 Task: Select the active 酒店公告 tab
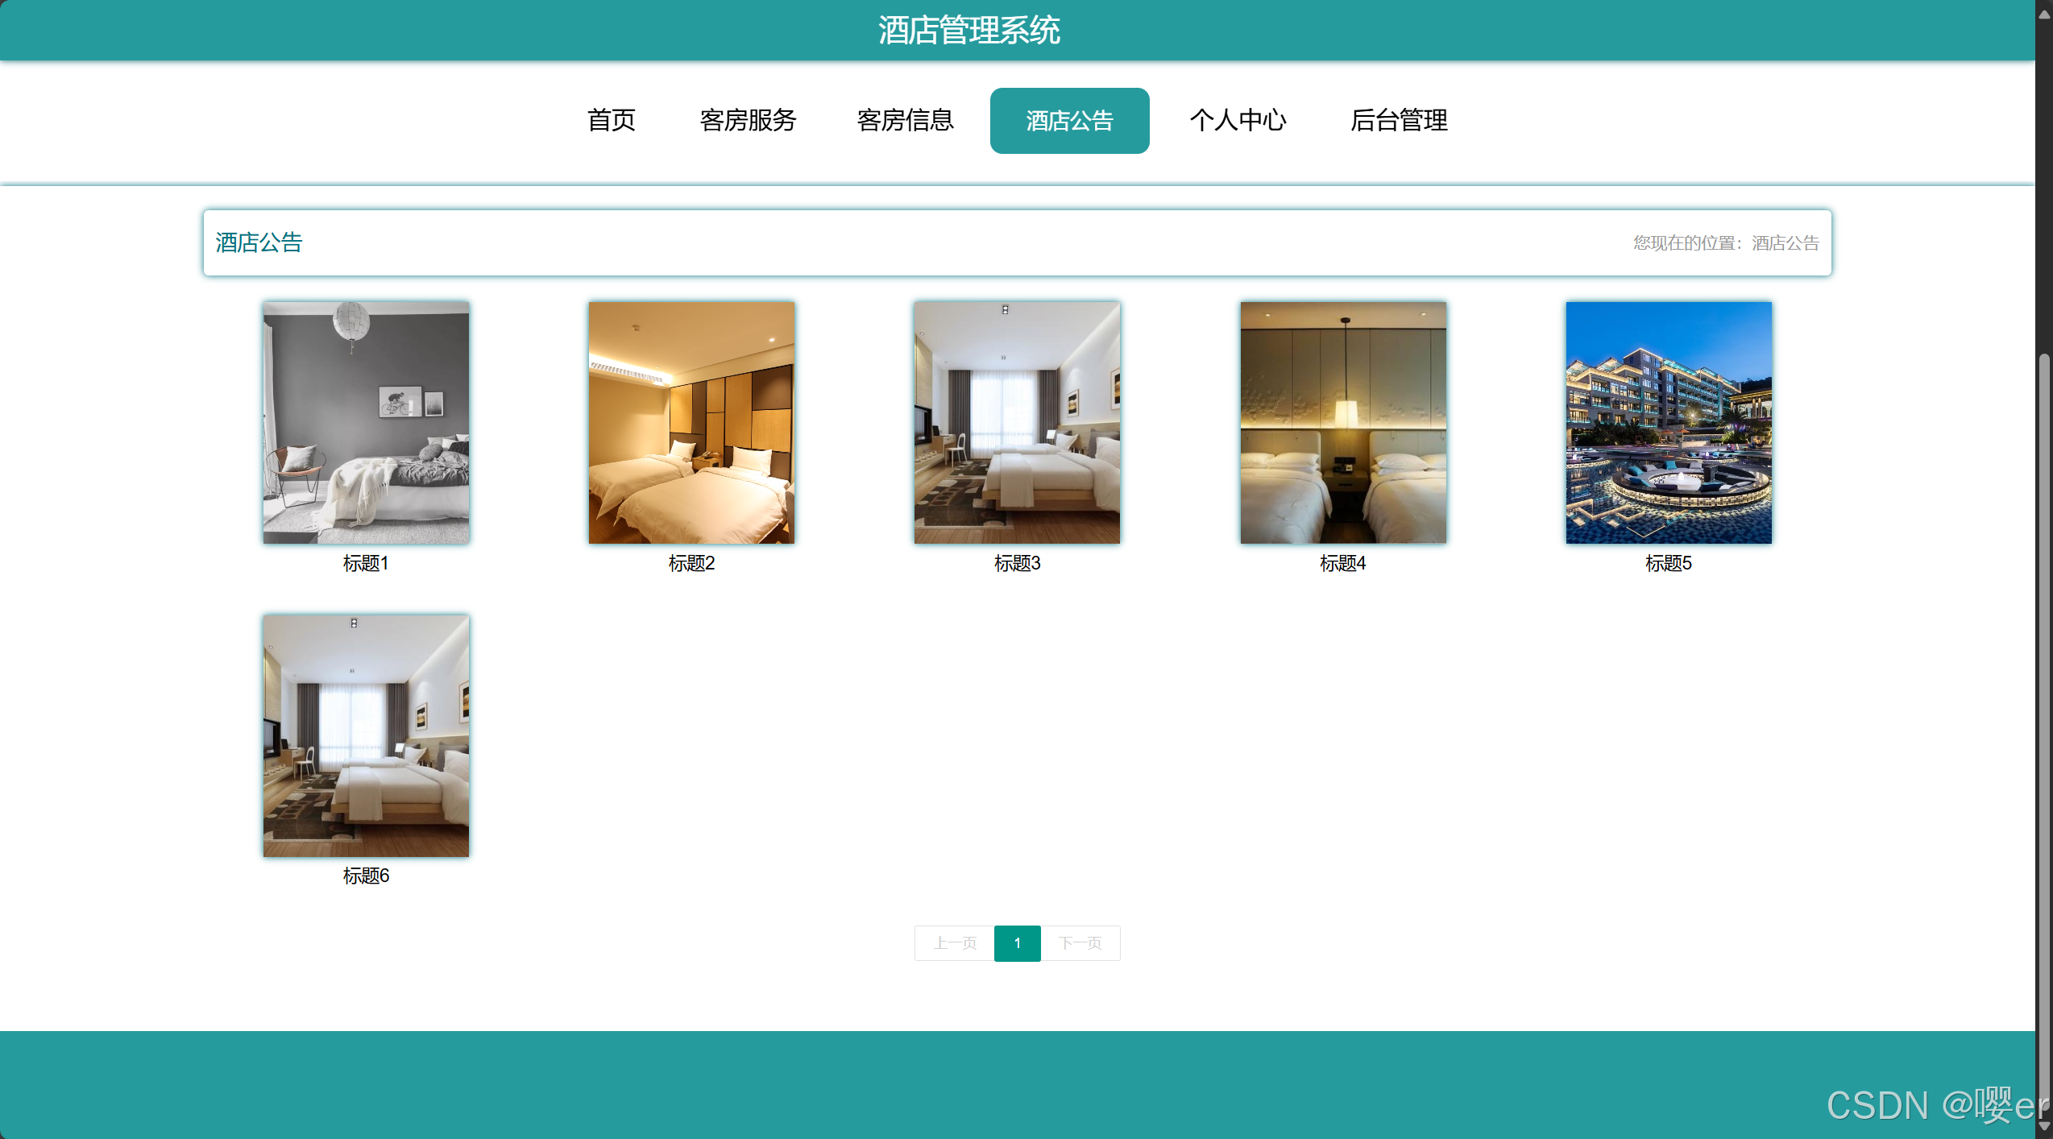click(1069, 121)
